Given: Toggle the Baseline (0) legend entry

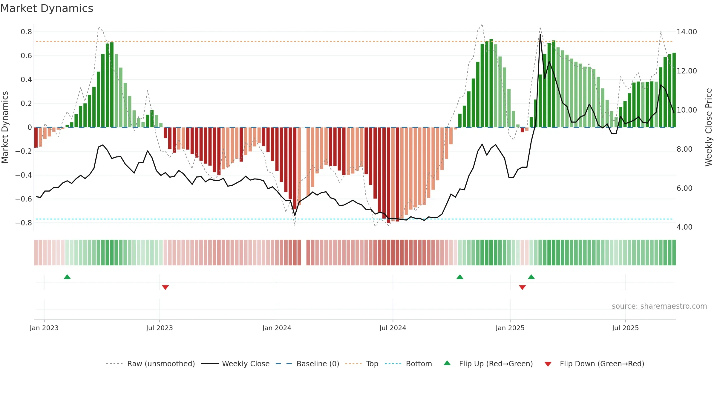Looking at the screenshot, I should pyautogui.click(x=307, y=364).
